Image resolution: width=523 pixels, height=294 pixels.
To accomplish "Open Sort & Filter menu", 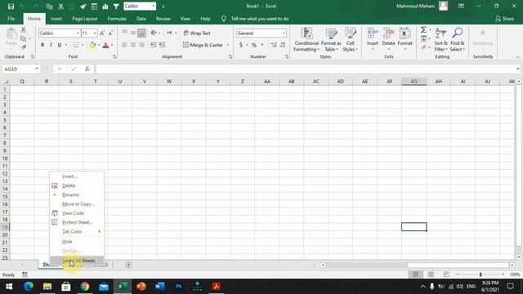I will (x=440, y=39).
